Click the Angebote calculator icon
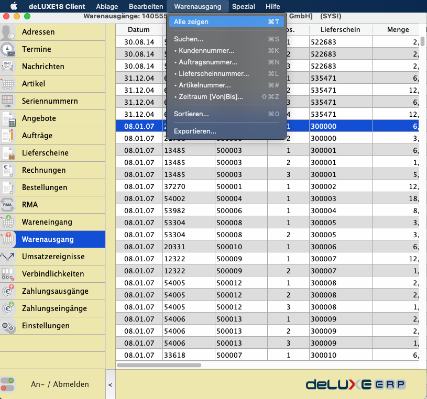 point(8,119)
